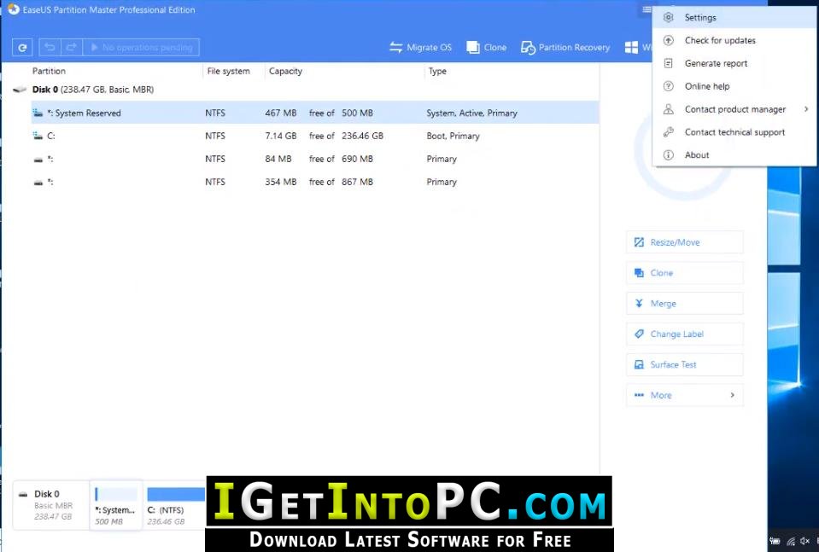Click the '236.46 GB' capacity value
819x552 pixels.
pos(362,137)
